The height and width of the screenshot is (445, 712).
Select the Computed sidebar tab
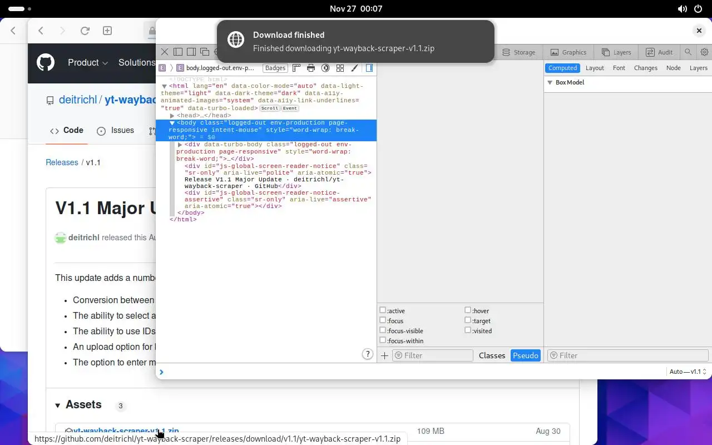562,68
